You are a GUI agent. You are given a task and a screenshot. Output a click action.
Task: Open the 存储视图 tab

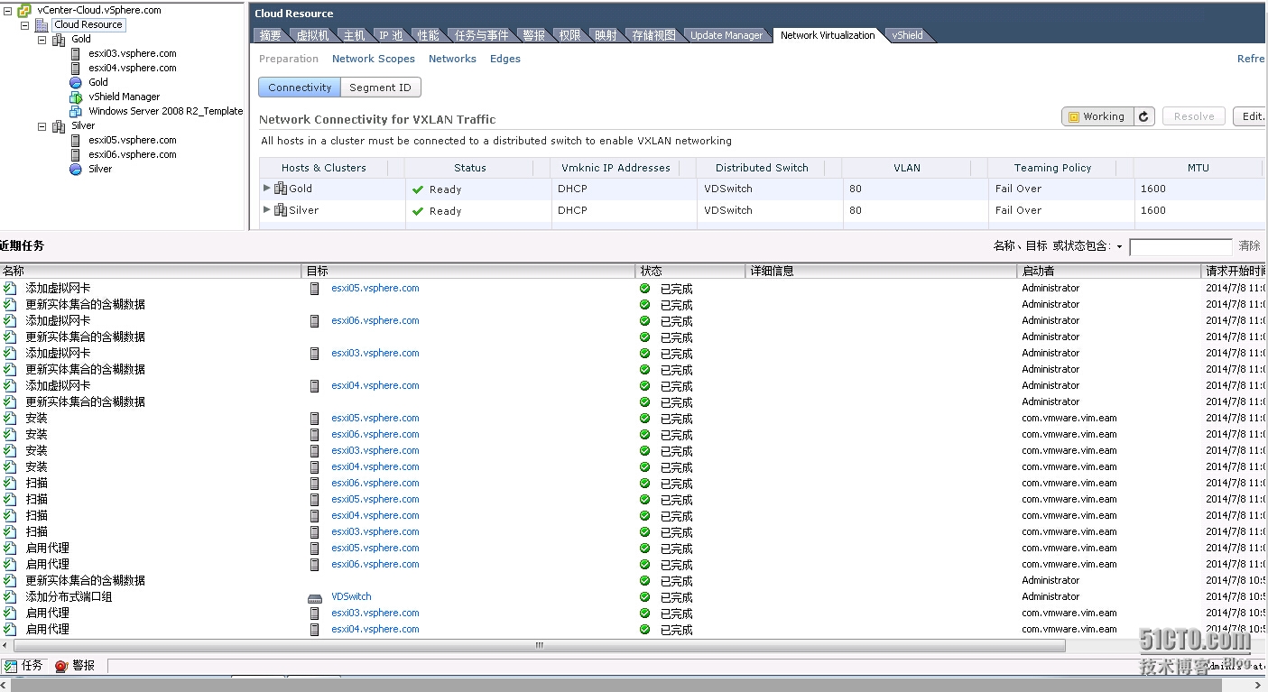coord(653,35)
